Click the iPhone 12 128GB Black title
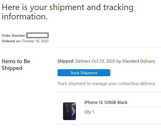 pyautogui.click(x=106, y=102)
